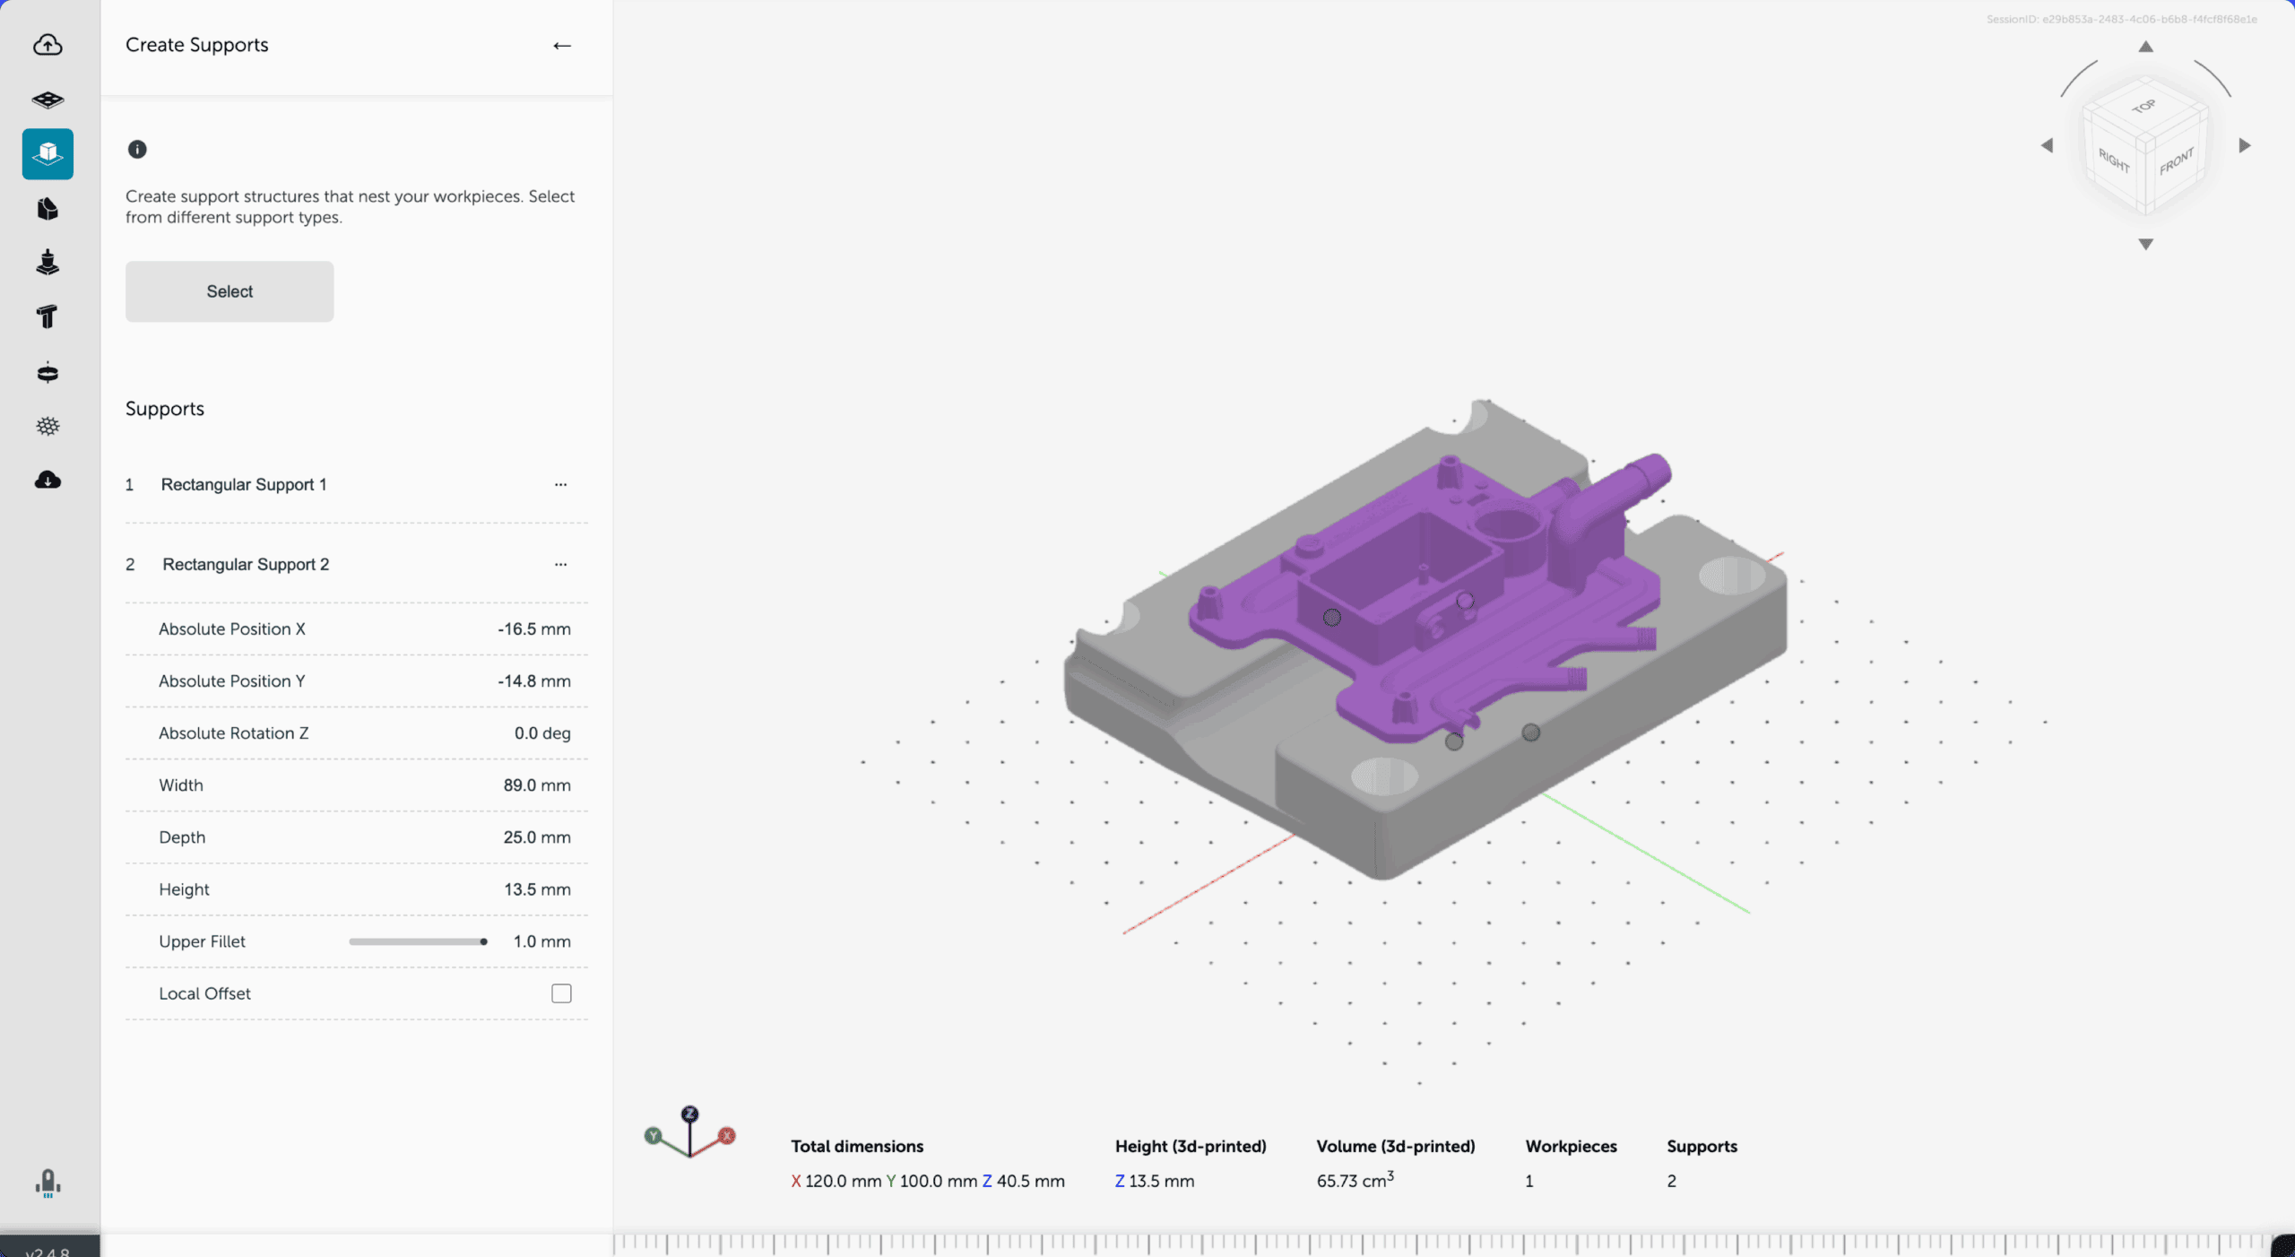2295x1257 pixels.
Task: Open the base plate icon in sidebar
Action: coord(48,100)
